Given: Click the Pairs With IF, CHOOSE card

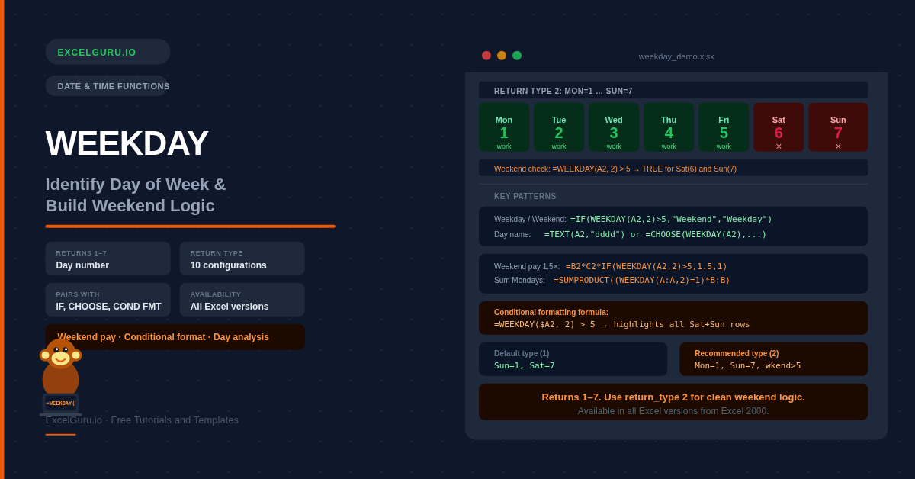Looking at the screenshot, I should 108,300.
